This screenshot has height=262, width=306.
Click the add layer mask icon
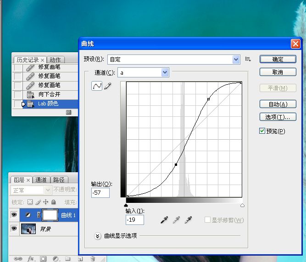tap(43, 258)
